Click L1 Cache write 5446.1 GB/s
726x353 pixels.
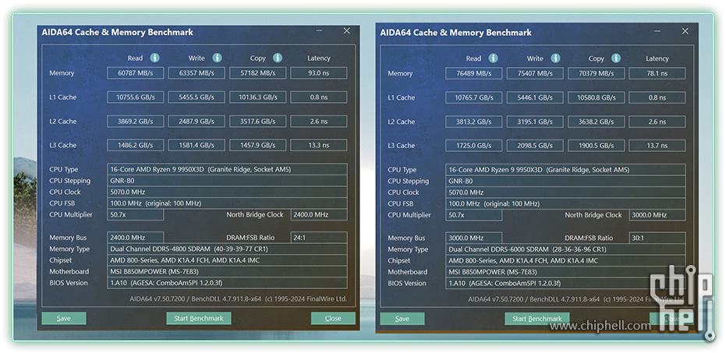tap(535, 97)
